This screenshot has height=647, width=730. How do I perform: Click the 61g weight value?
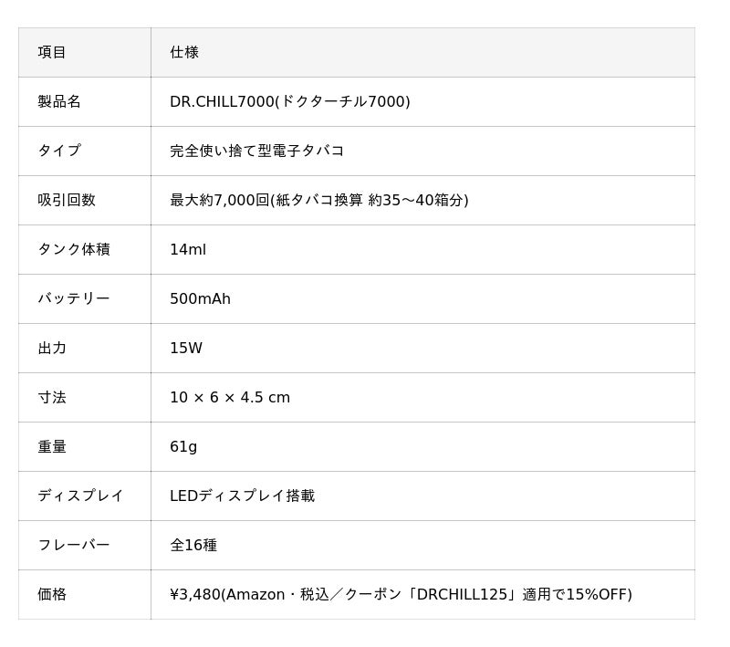[183, 447]
